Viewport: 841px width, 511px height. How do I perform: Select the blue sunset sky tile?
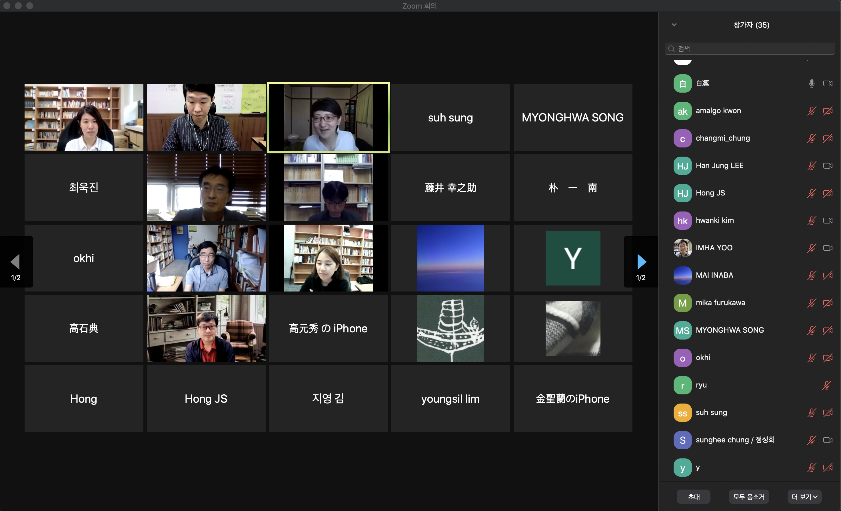coord(450,258)
